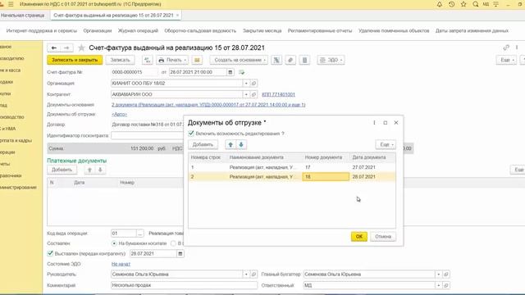This screenshot has width=525, height=295.
Task: Open favorites star in title bar
Action: tap(463, 4)
